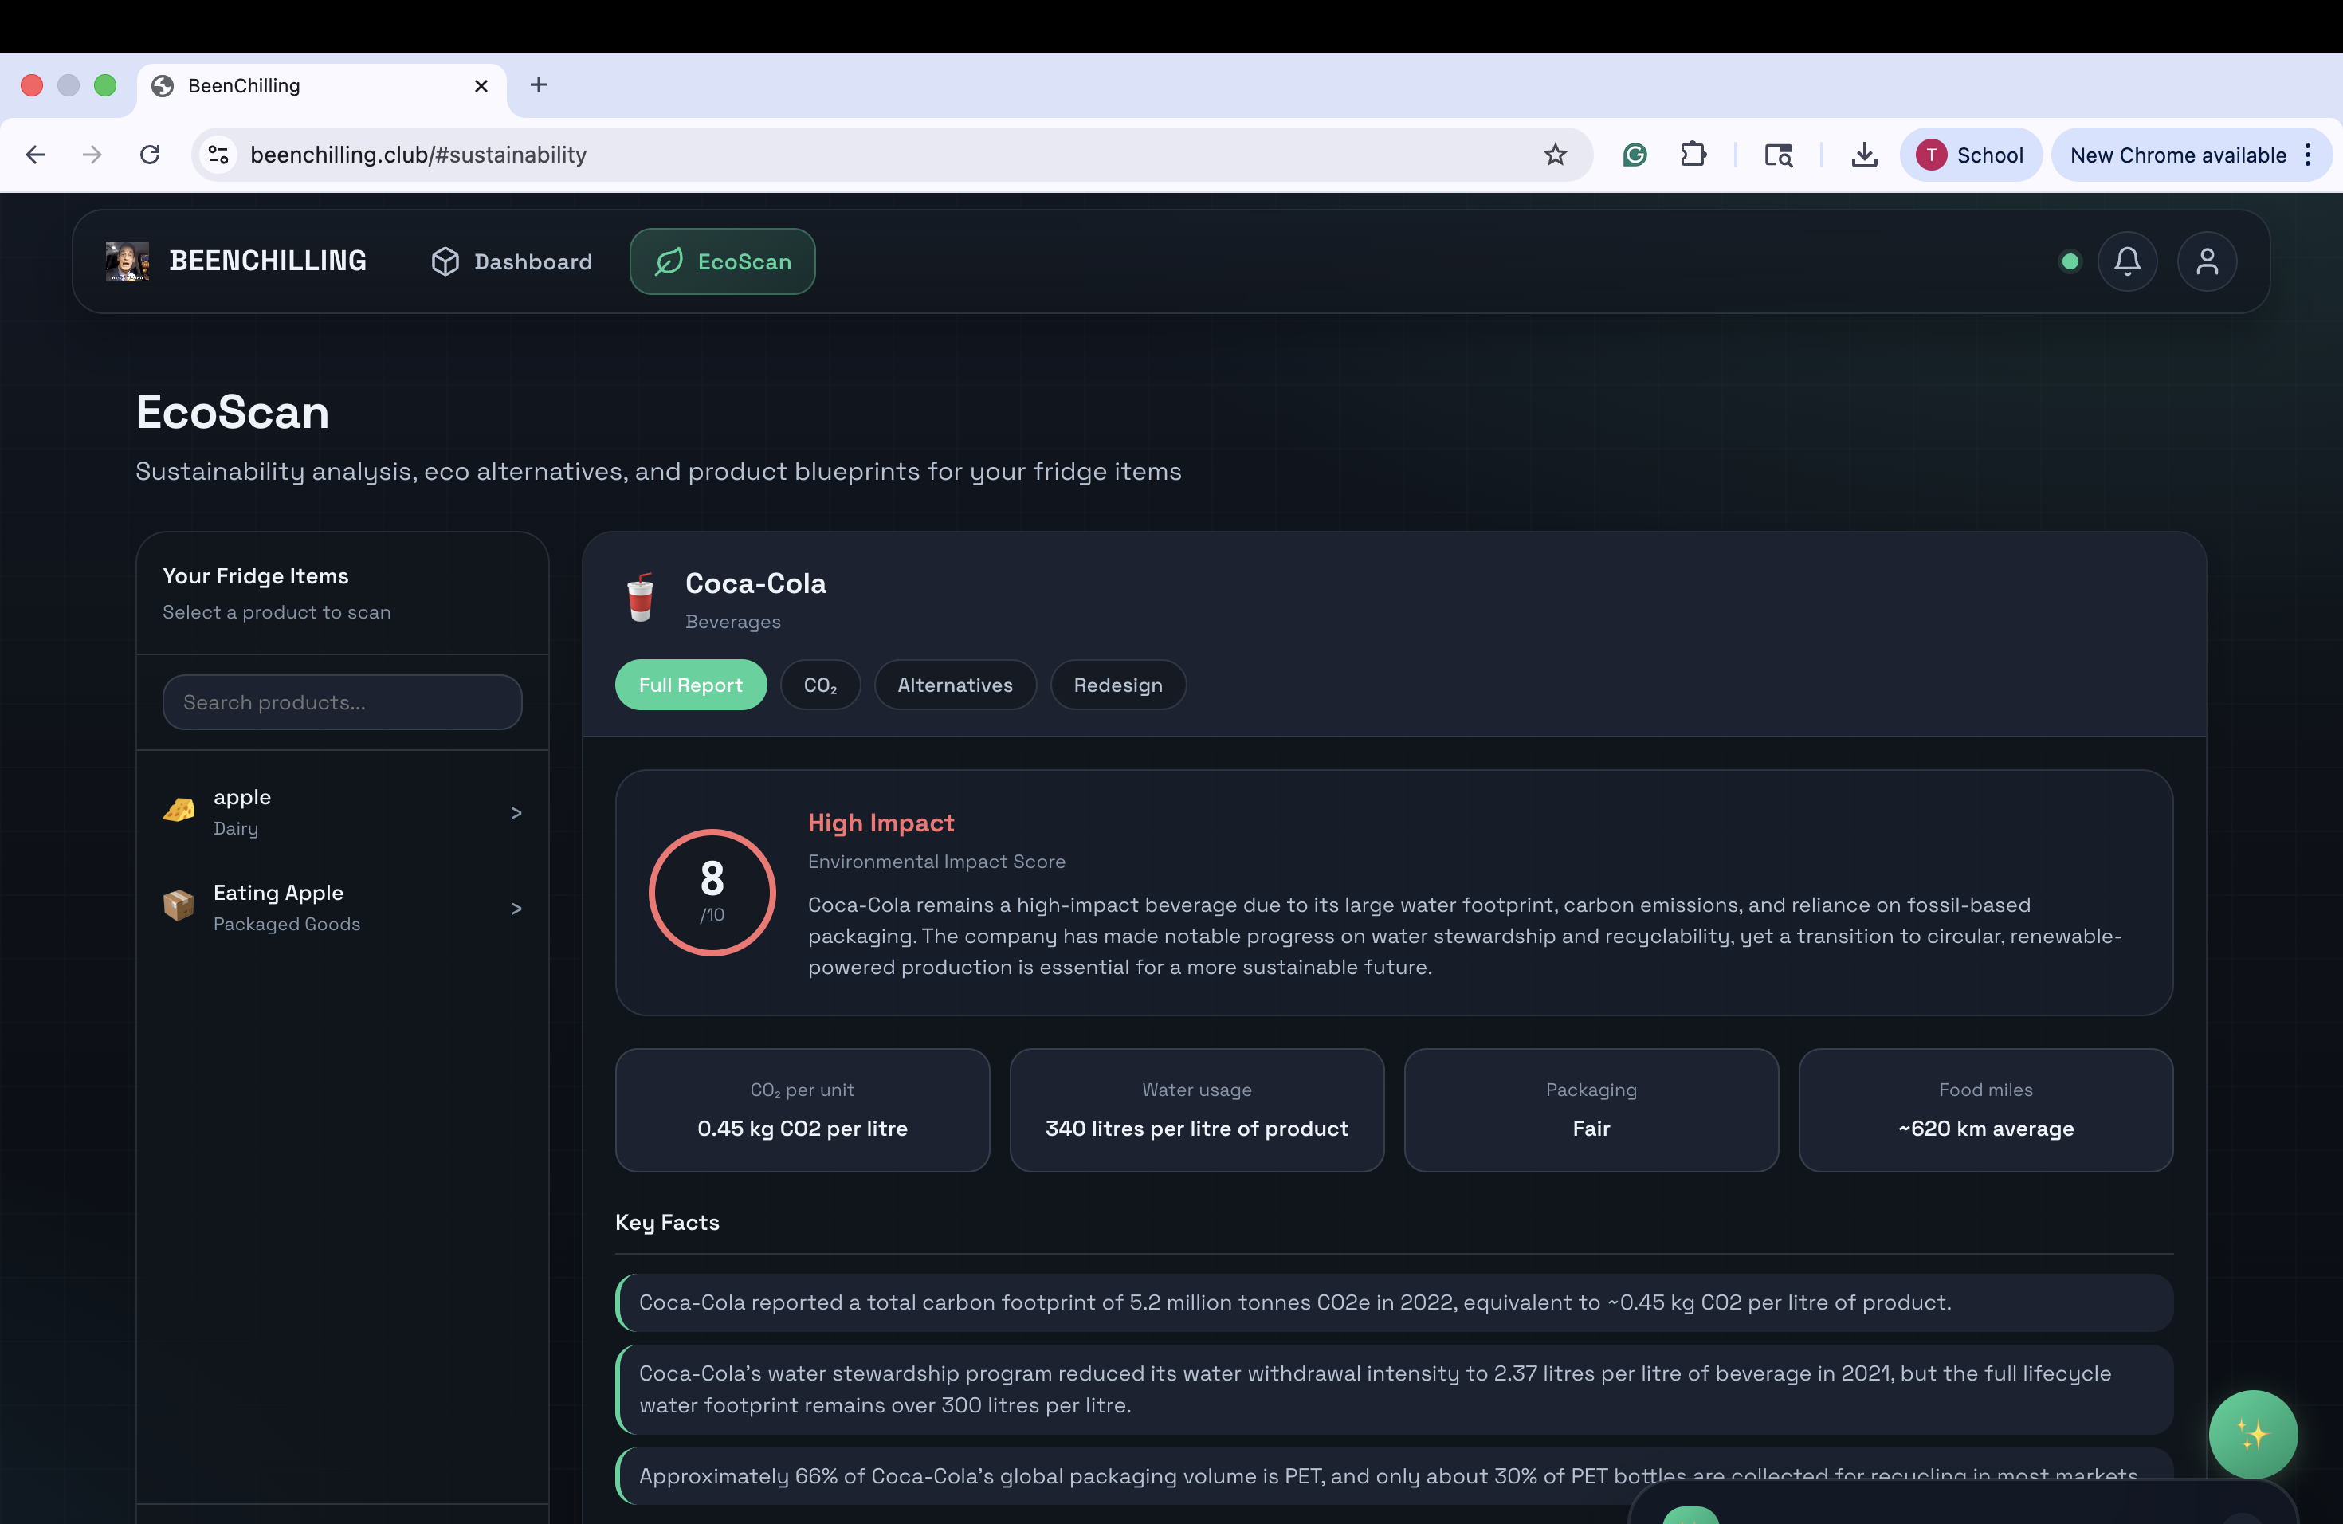
Task: Expand the Eating Apple item chevron
Action: click(x=516, y=908)
